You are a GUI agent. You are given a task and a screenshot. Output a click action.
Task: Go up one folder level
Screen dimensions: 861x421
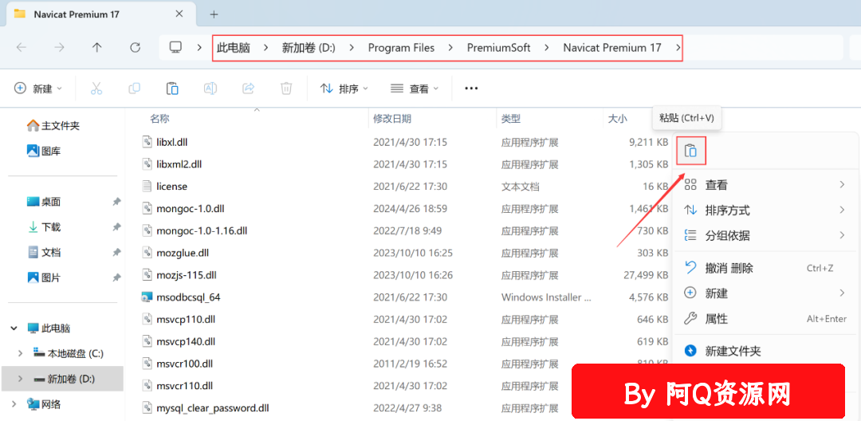pyautogui.click(x=97, y=48)
